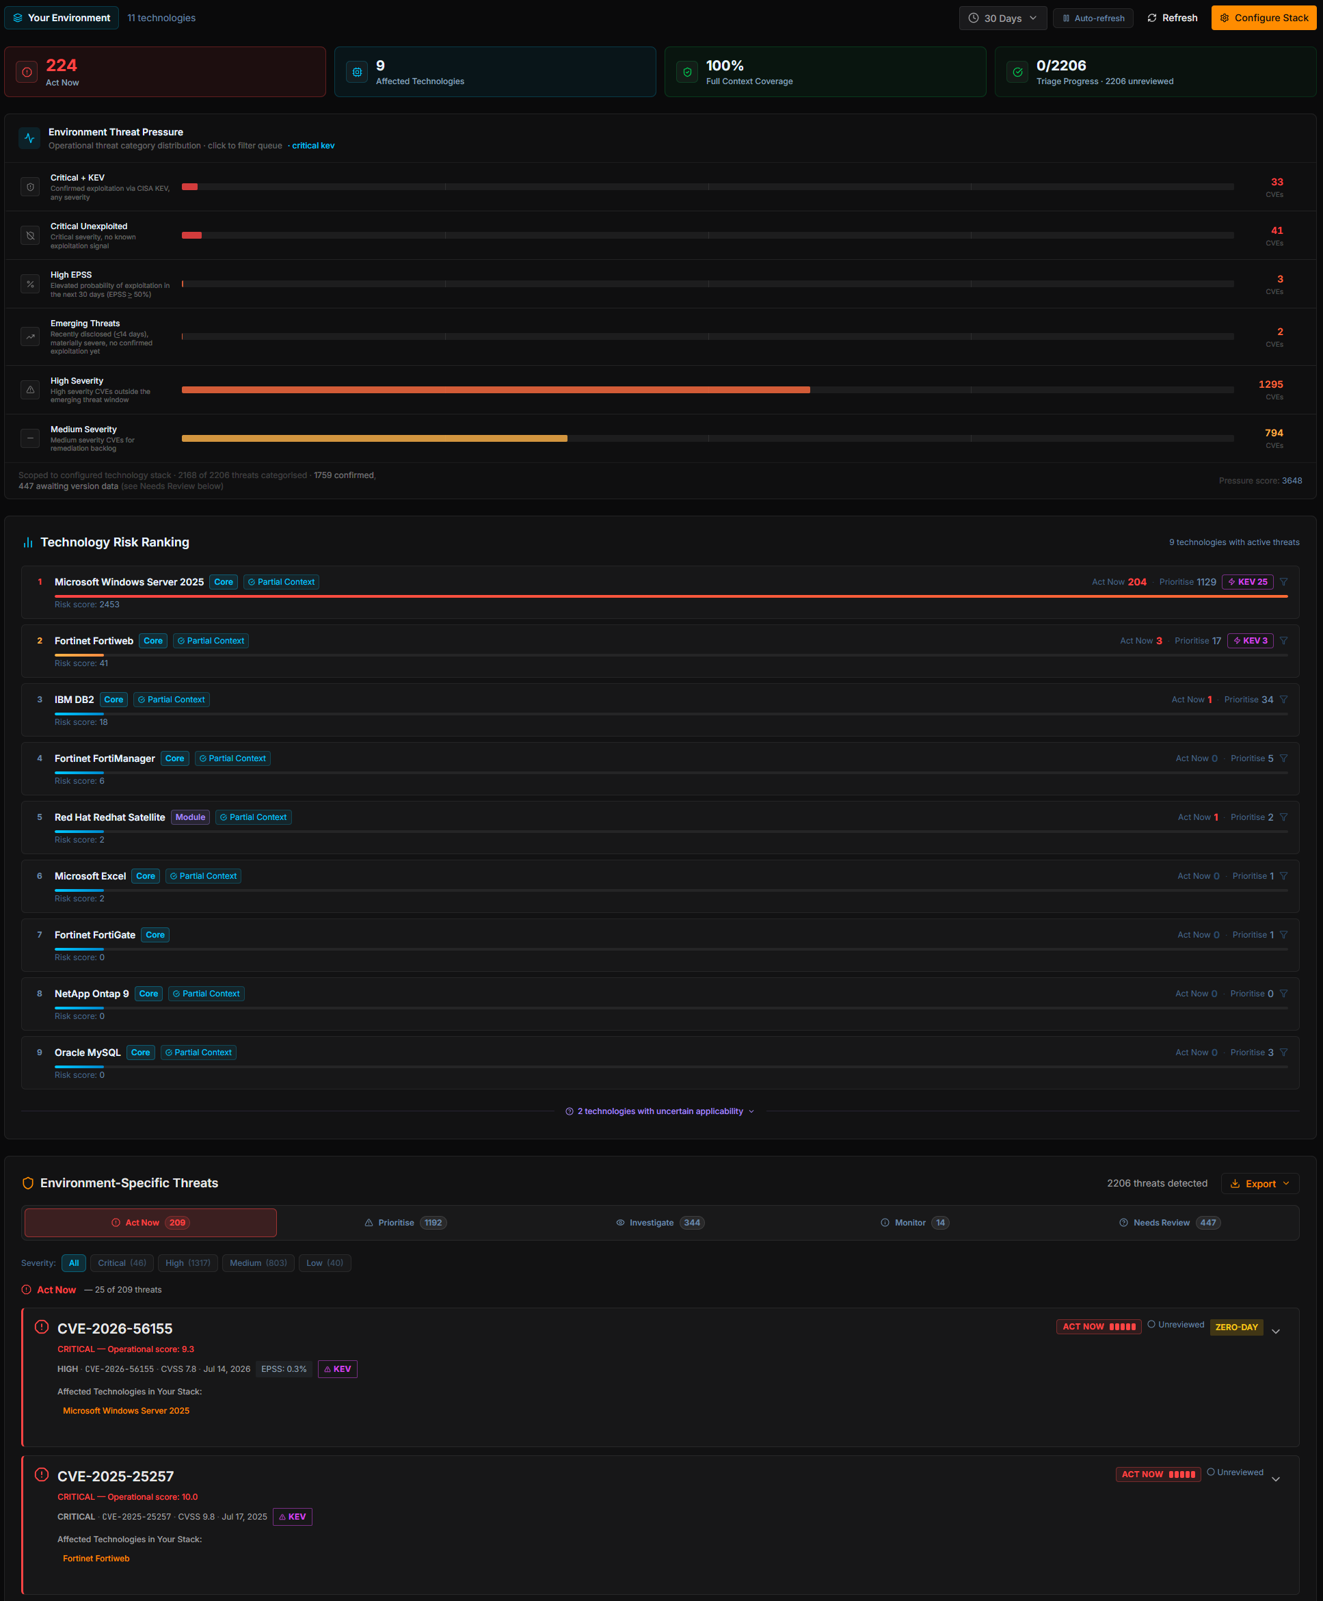Viewport: 1323px width, 1601px height.
Task: Open Fortinet Fortiweb stack link in CVE-2025-25257
Action: [96, 1559]
